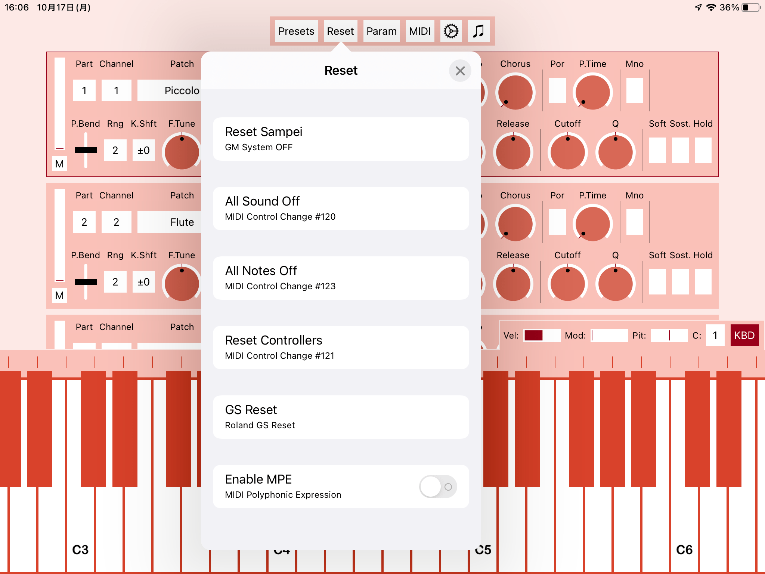
Task: Tap the battery indicator in status bar
Action: tap(751, 7)
